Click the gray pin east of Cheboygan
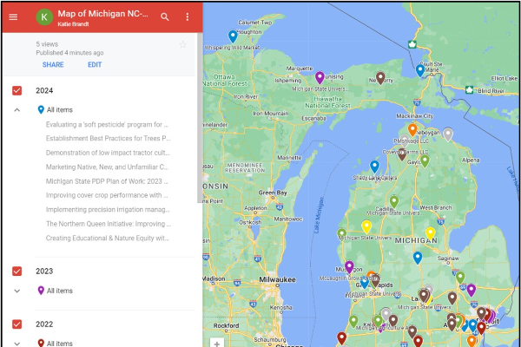521x347 pixels. click(x=448, y=134)
